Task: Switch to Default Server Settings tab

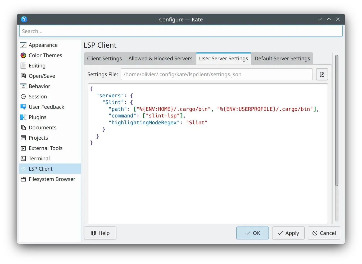Action: [x=282, y=58]
